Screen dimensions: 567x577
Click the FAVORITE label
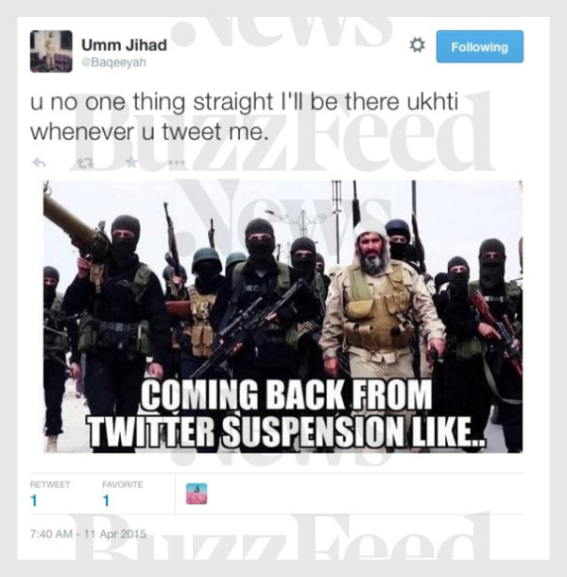(x=123, y=484)
